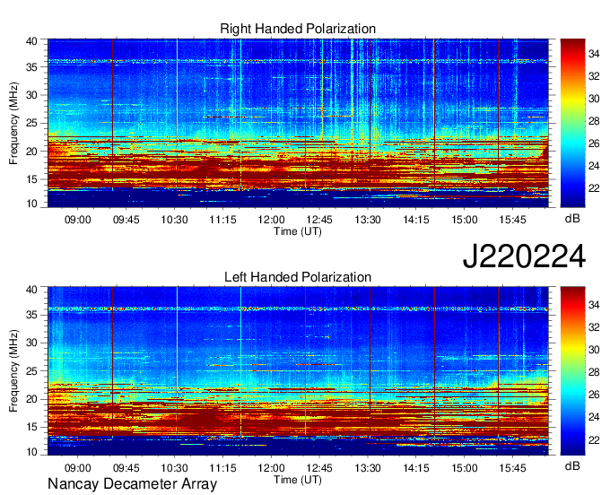Screen dimensions: 610x495
Task: Click the 30 frequency tick on Left Handed plot
Action: point(31,343)
